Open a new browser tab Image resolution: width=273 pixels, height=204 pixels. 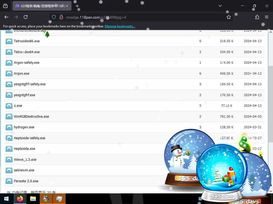[x=77, y=6]
